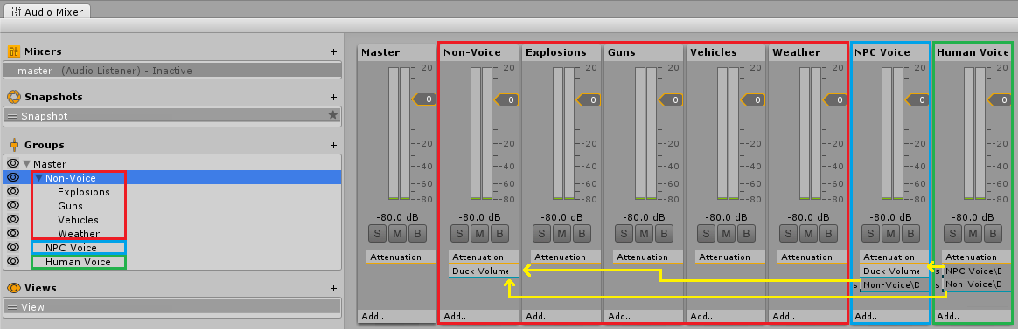Select Attenuation effect on Master channel
The height and width of the screenshot is (329, 1018).
(x=401, y=257)
